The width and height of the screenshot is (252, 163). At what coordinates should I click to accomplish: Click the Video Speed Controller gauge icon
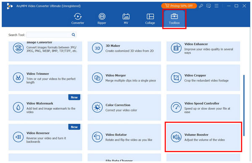click(176, 107)
